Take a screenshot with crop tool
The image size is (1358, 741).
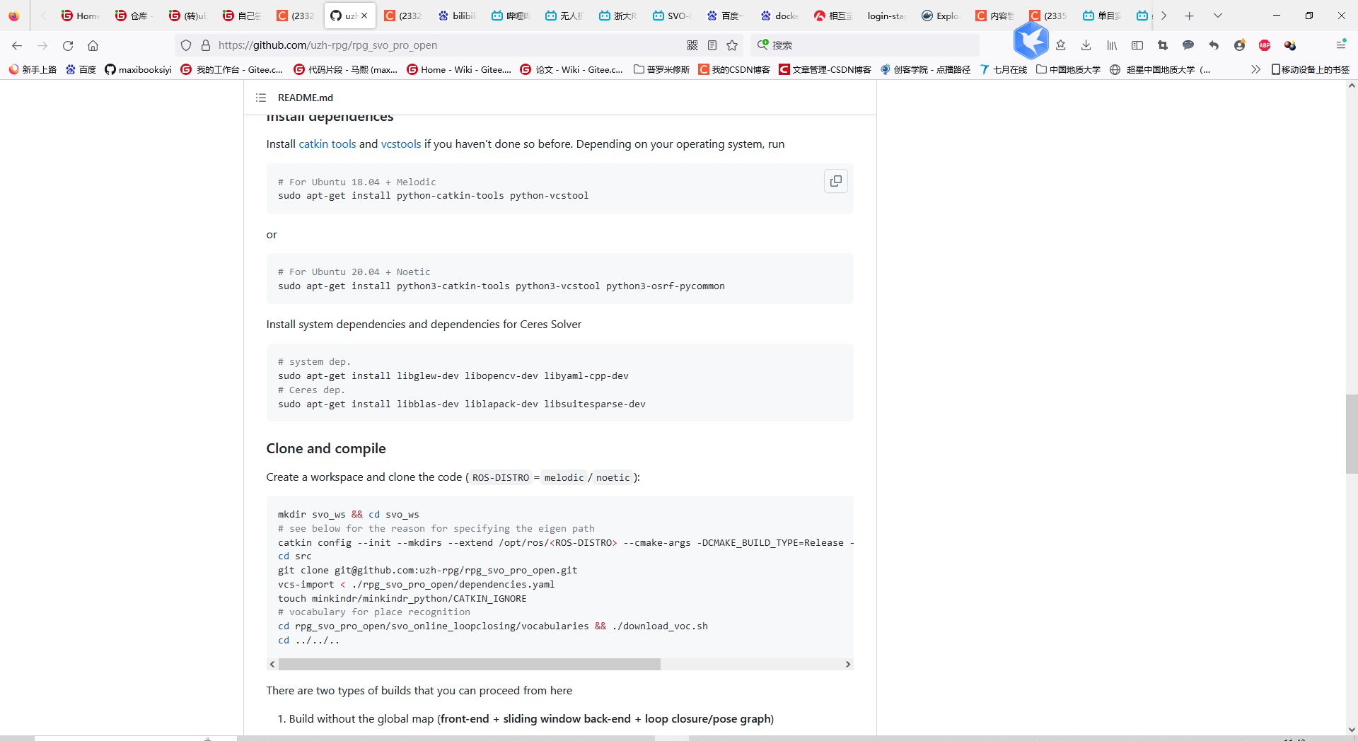tap(1163, 45)
